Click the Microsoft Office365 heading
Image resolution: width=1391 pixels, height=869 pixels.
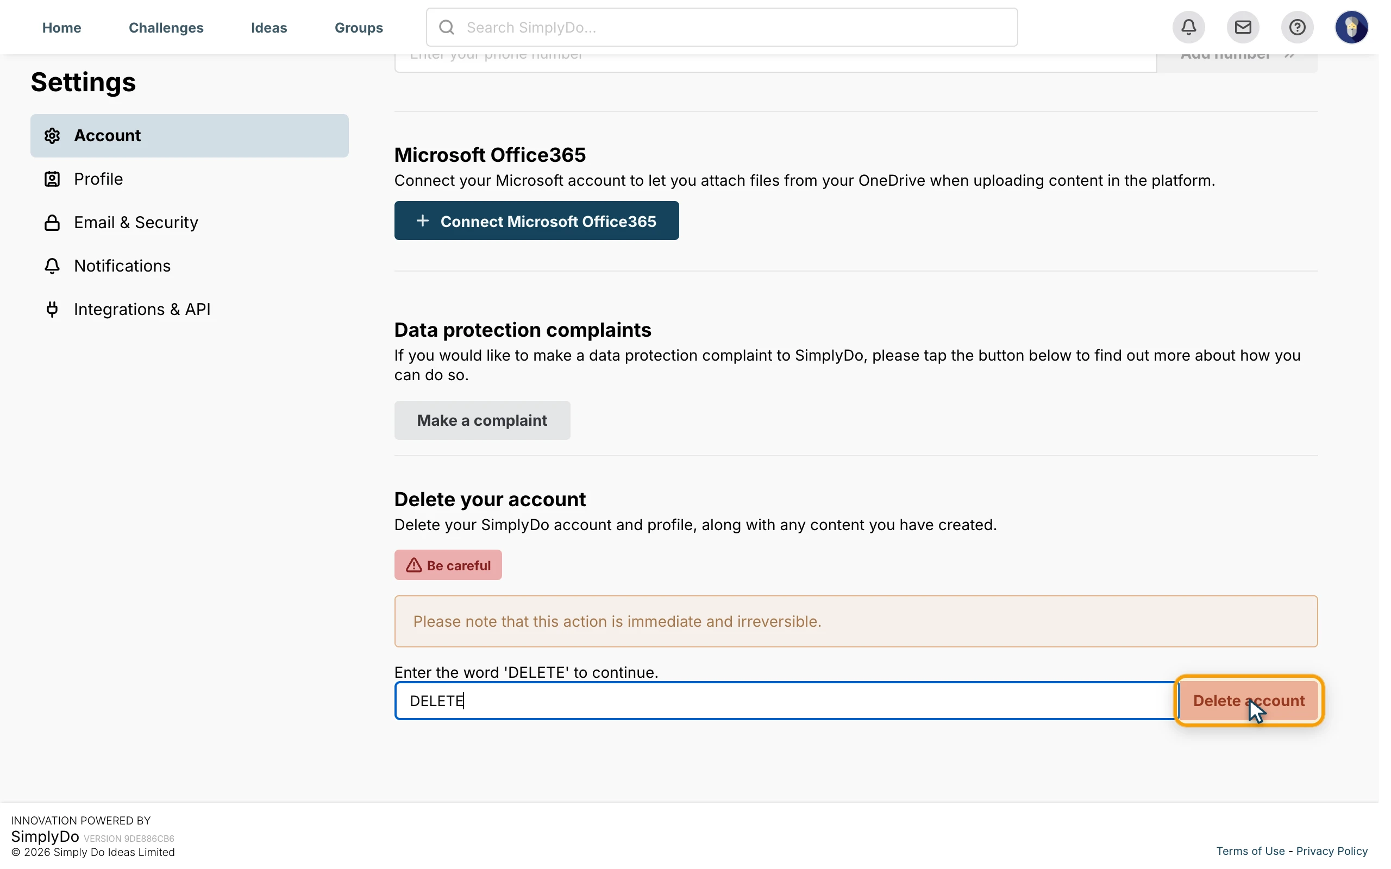[x=490, y=155]
